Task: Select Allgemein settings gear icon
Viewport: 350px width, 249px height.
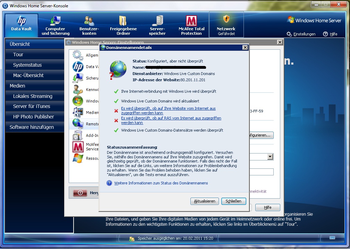Action: [x=78, y=55]
